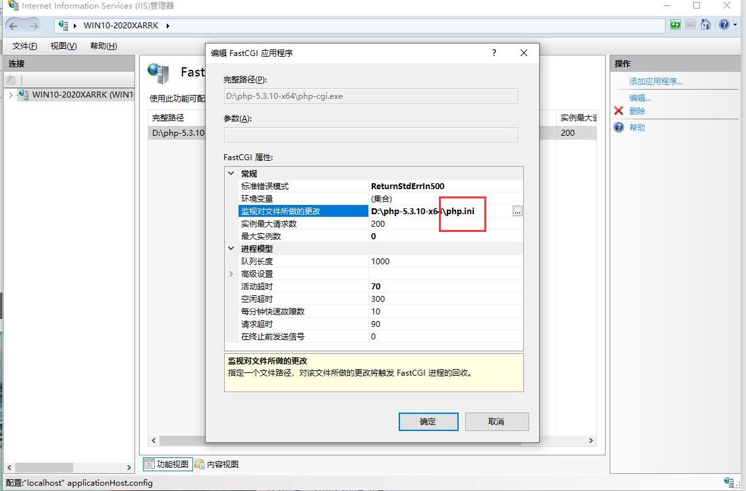Click the 编辑... action link
This screenshot has height=491, width=746.
[x=640, y=98]
